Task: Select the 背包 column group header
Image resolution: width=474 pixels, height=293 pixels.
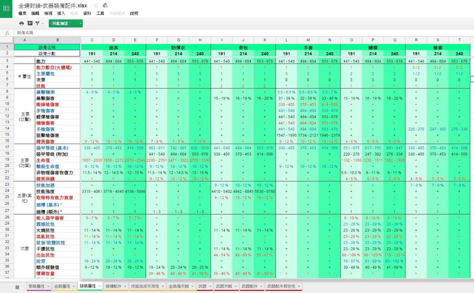Action: (x=243, y=47)
